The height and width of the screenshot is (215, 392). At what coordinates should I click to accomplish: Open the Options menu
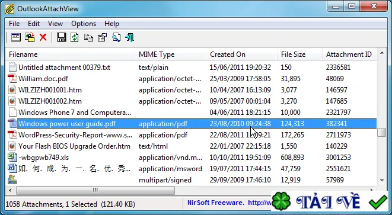(84, 24)
